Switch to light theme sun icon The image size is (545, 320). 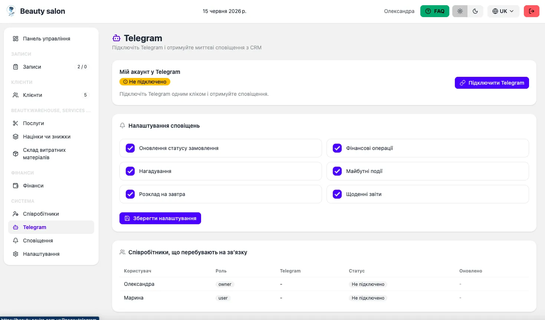(x=460, y=11)
